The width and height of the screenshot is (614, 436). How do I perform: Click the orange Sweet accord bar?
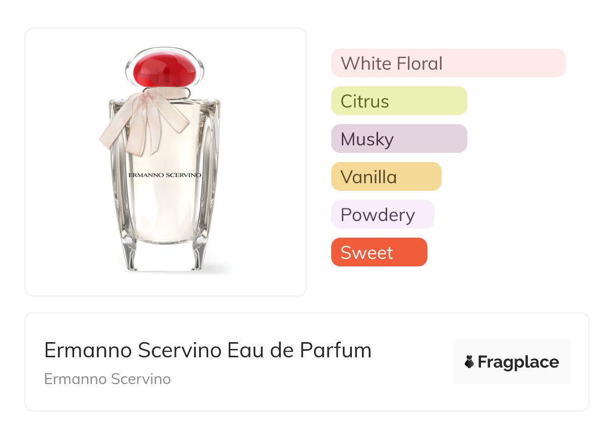pyautogui.click(x=379, y=252)
